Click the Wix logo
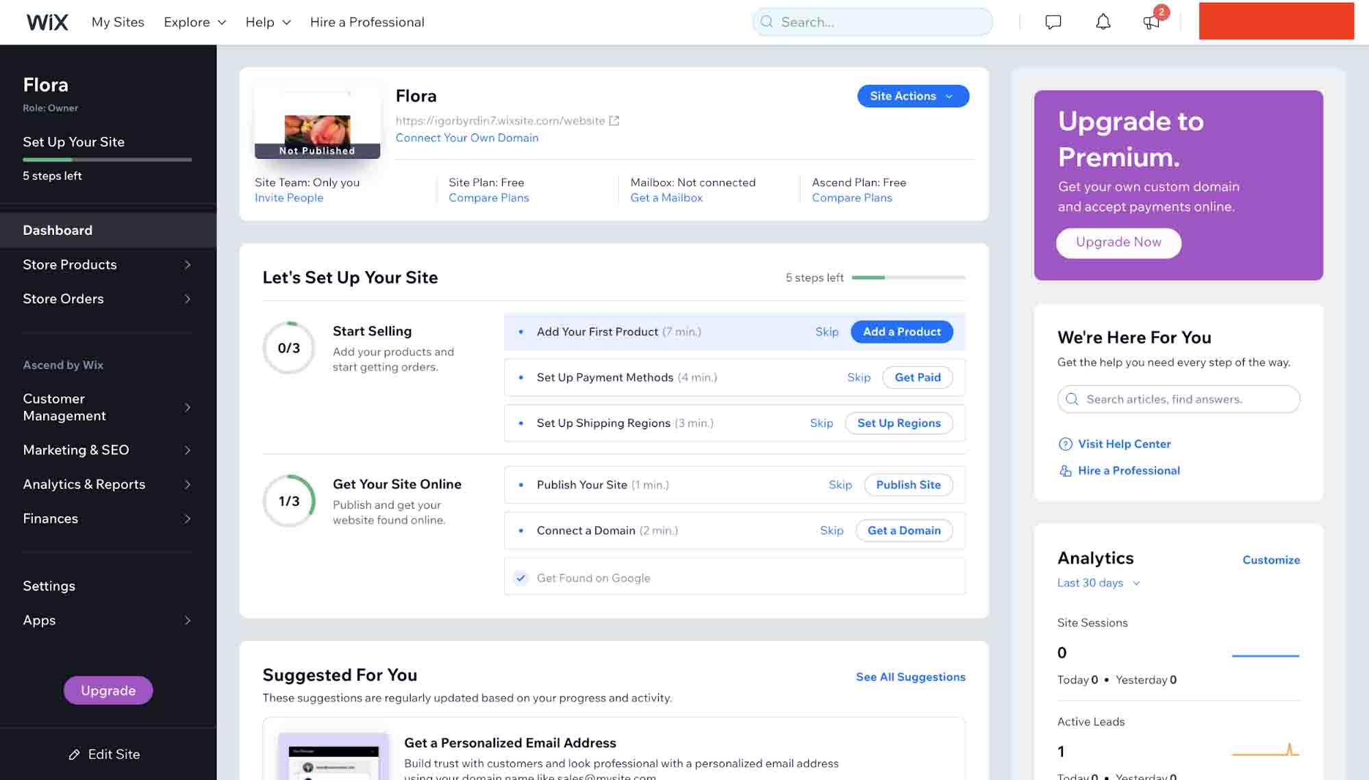The width and height of the screenshot is (1369, 780). tap(47, 22)
